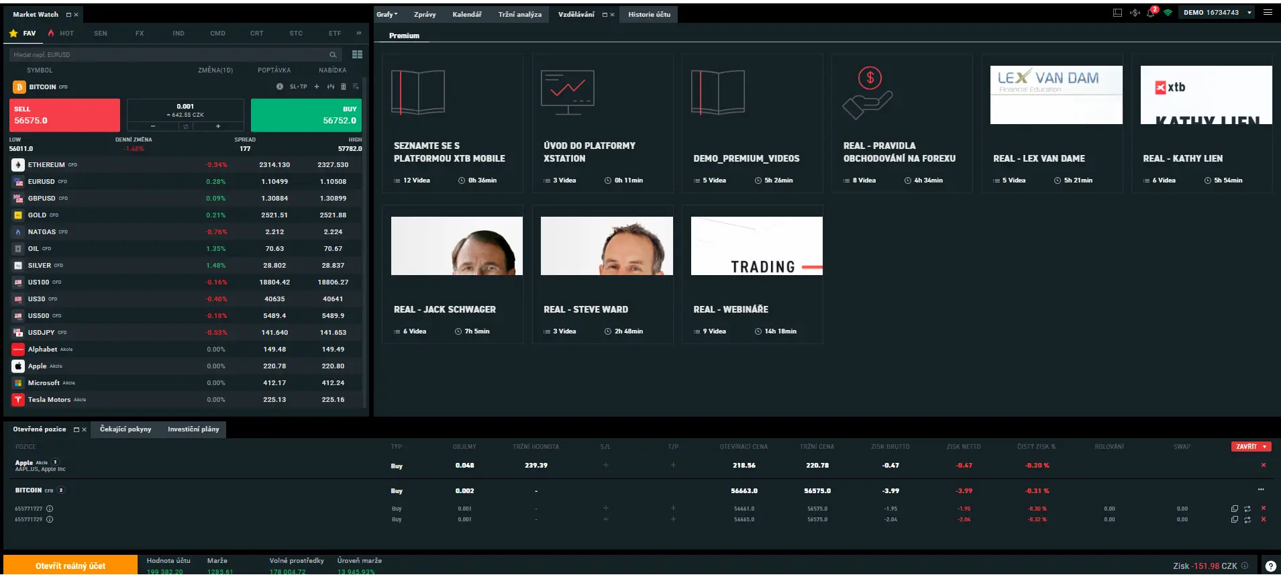Show info for position 655771727
1281x577 pixels.
pyautogui.click(x=50, y=509)
